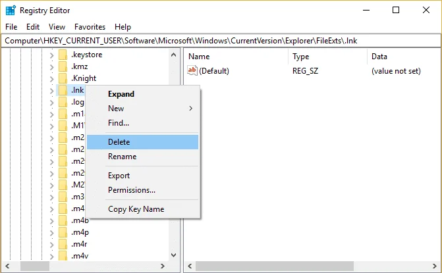The width and height of the screenshot is (442, 273).
Task: Click the values pane scroll right arrow
Action: (x=434, y=266)
